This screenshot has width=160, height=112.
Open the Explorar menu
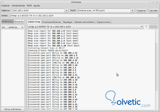5,6
